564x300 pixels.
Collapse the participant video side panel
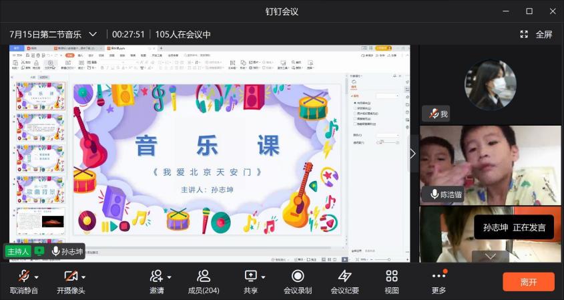pos(412,153)
